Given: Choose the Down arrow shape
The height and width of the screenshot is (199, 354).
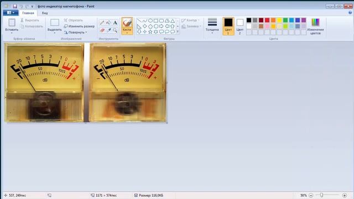Looking at the screenshot, I should tap(139, 32).
